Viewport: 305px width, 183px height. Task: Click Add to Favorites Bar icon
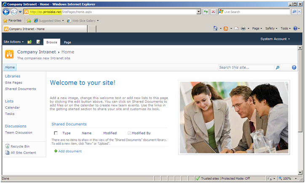[x=29, y=21]
